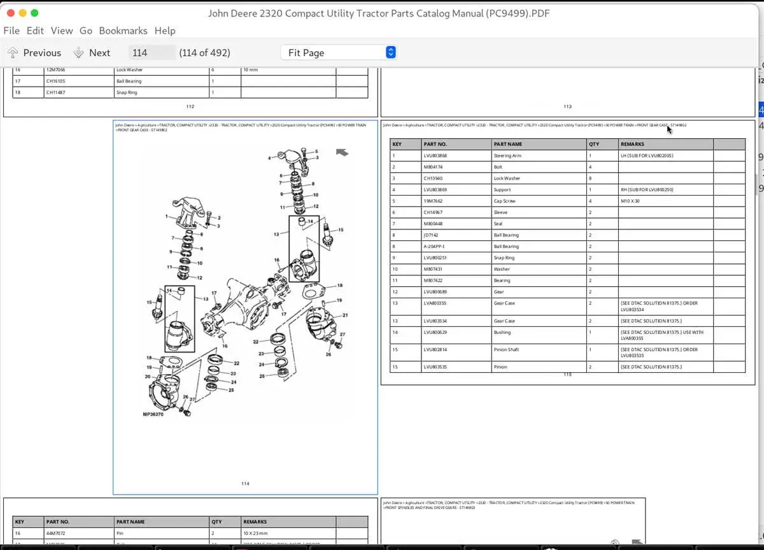Click the Sleeve part name
Screen dimensions: 764x550
click(x=500, y=212)
